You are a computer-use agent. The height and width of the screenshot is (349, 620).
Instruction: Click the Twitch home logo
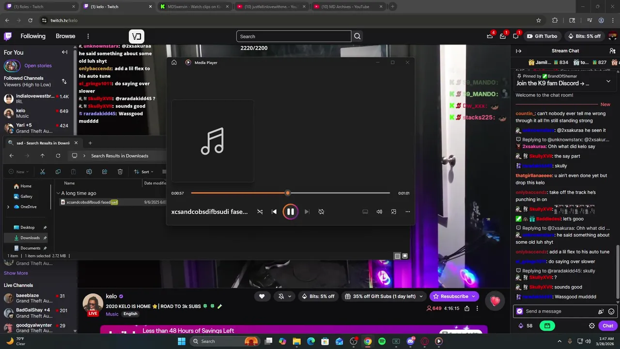8,36
